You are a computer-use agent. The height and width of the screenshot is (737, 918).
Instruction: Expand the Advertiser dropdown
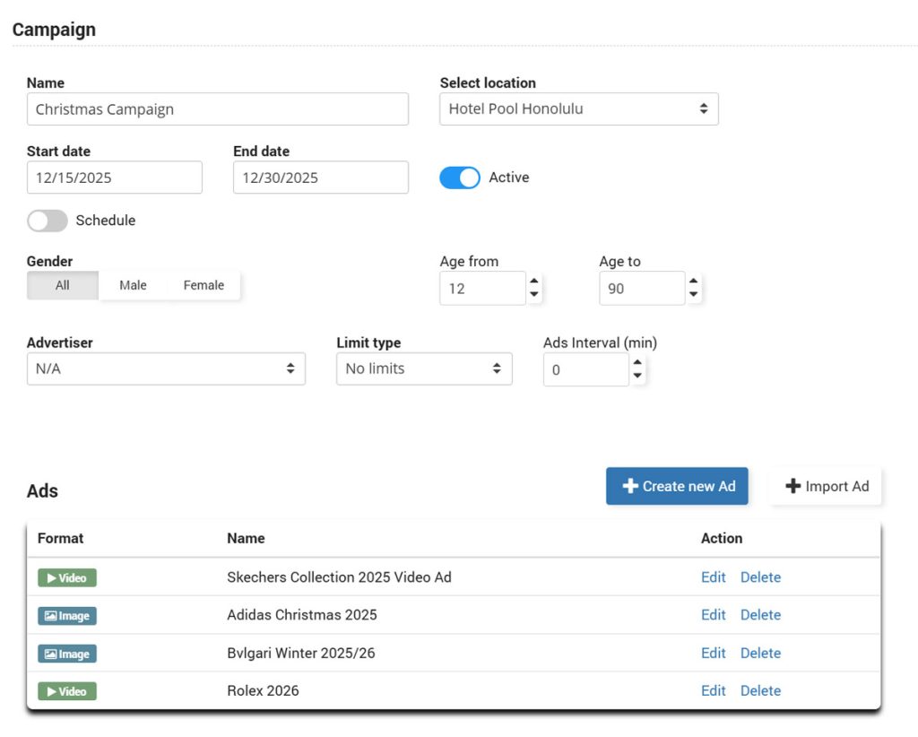(166, 368)
